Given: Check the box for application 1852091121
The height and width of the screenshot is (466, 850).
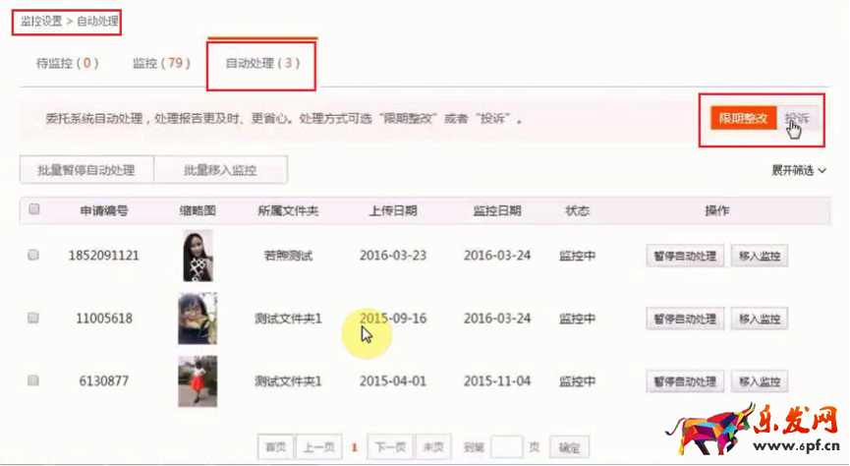Looking at the screenshot, I should (x=33, y=256).
